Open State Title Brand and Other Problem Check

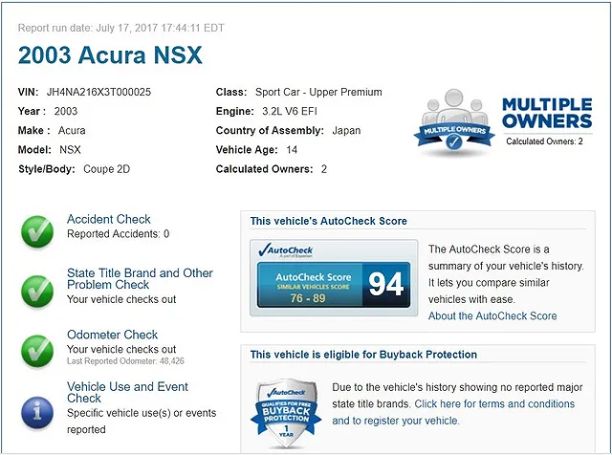140,278
